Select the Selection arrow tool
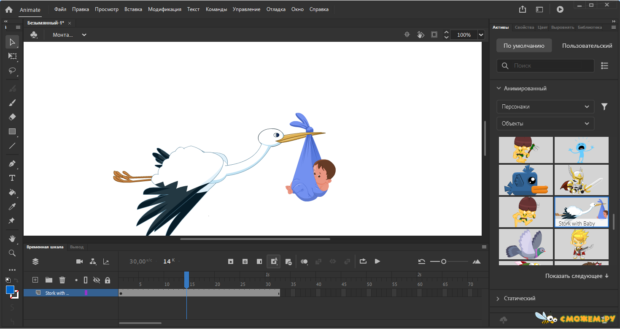Image resolution: width=620 pixels, height=329 pixels. (12, 42)
